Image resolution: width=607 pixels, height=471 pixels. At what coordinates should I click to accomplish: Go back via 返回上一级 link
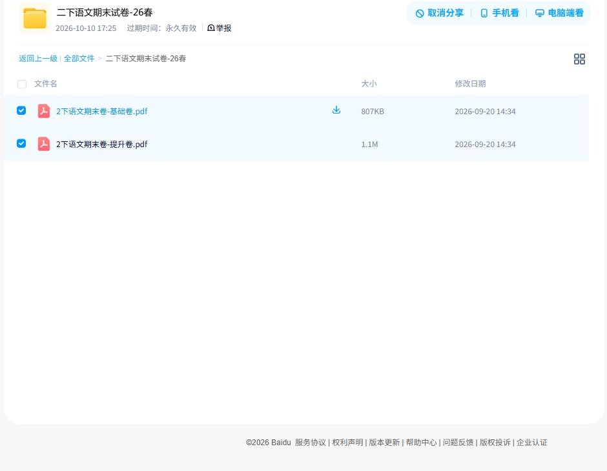[x=38, y=59]
